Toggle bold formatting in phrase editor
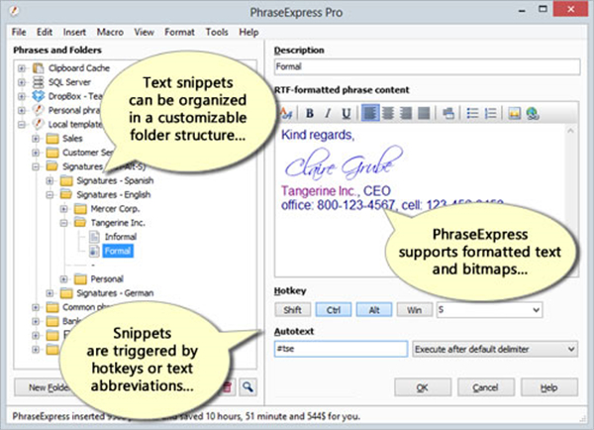The width and height of the screenshot is (594, 430). pos(309,112)
